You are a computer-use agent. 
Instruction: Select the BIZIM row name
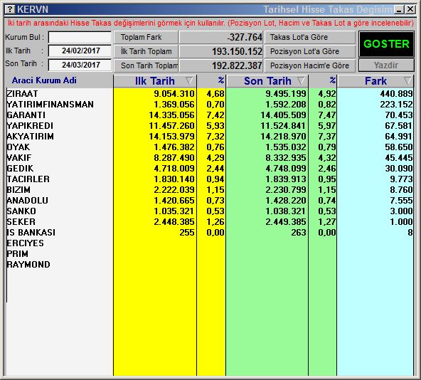pos(18,190)
